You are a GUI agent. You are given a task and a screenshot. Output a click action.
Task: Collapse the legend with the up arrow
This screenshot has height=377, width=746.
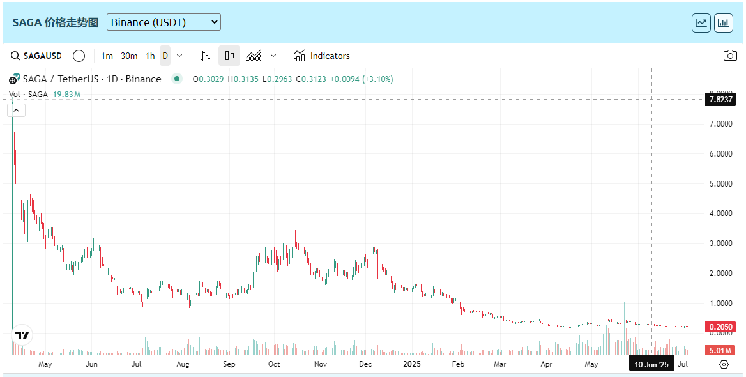click(16, 111)
